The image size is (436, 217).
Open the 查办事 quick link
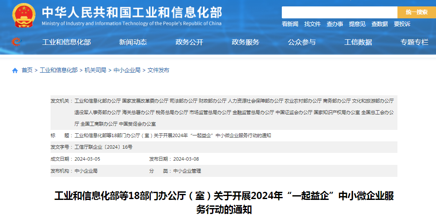coord(335,24)
